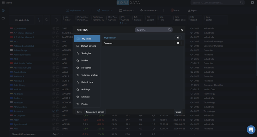Open the Estimate category

pos(87,97)
